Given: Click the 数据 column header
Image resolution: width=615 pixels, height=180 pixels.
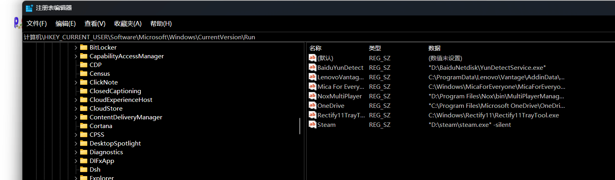Looking at the screenshot, I should (x=434, y=48).
